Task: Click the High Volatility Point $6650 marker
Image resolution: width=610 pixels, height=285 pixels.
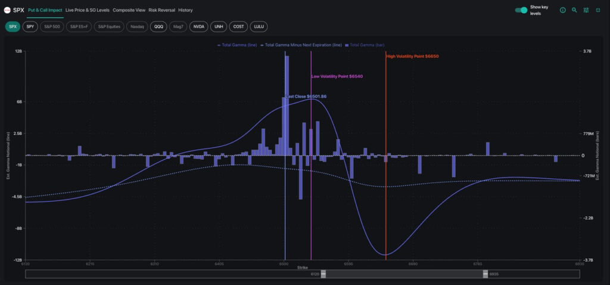Action: (412, 56)
